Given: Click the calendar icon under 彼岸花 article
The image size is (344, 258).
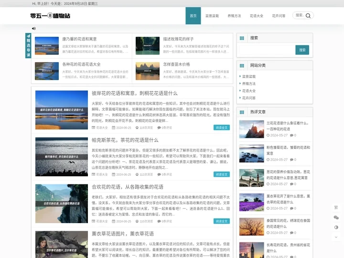Looking at the screenshot, I should 113,128.
